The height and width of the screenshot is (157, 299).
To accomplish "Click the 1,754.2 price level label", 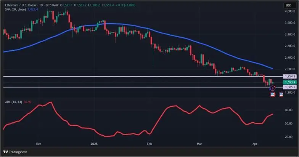I will pyautogui.click(x=290, y=76).
